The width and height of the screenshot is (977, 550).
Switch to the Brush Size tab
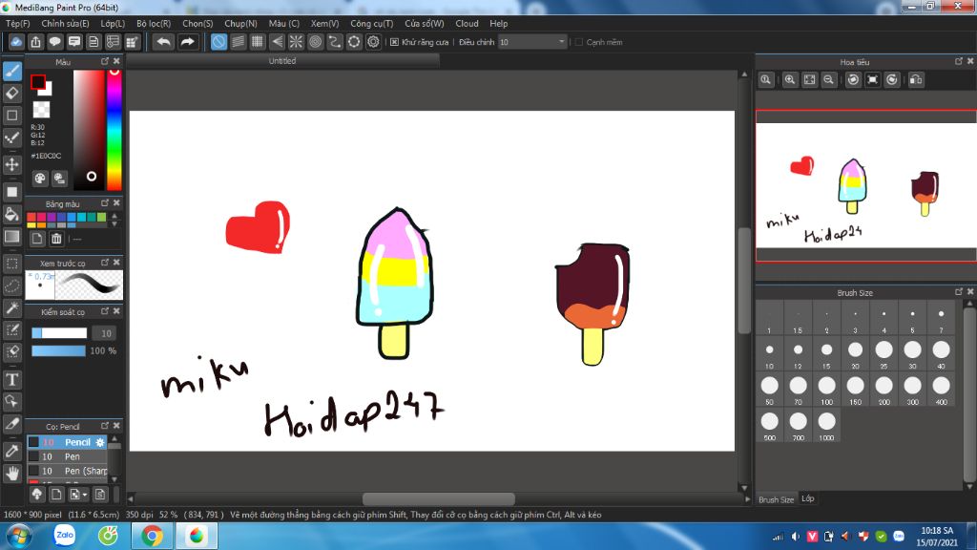coord(776,499)
